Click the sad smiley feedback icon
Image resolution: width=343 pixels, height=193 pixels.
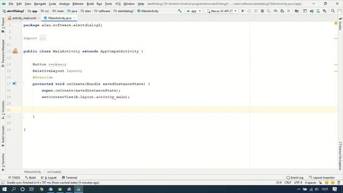333,183
